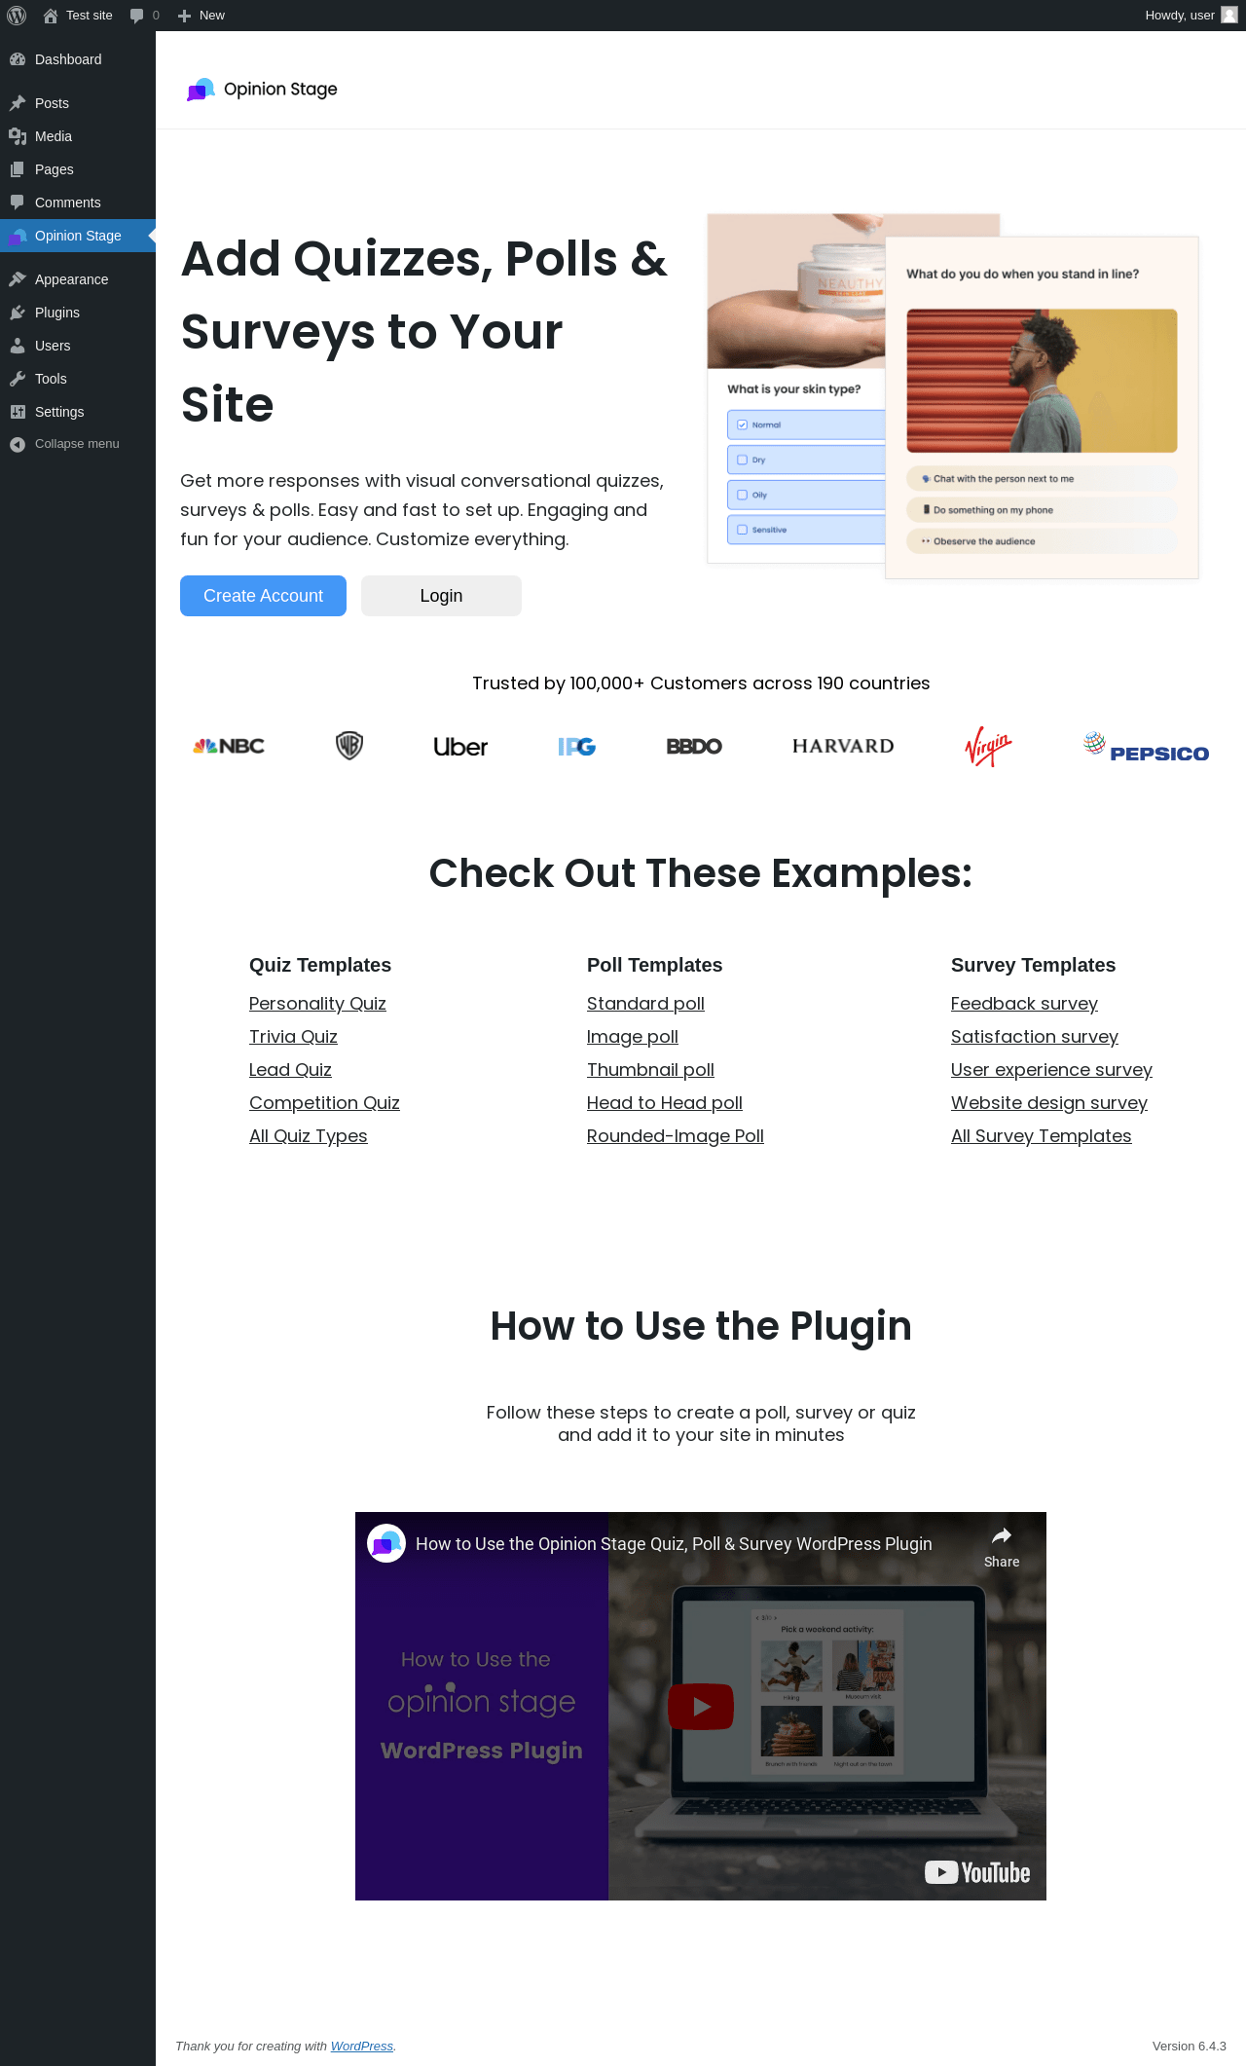The image size is (1246, 2066).
Task: Click the Posts pin icon
Action: [x=18, y=103]
